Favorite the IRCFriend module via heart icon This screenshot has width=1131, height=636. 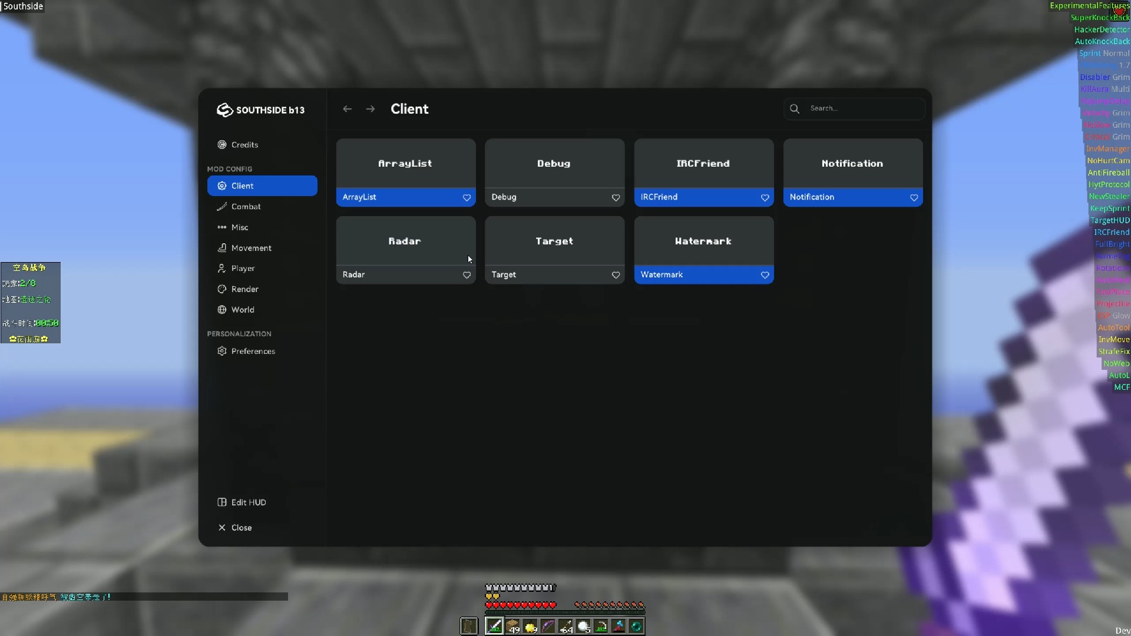[x=765, y=198]
